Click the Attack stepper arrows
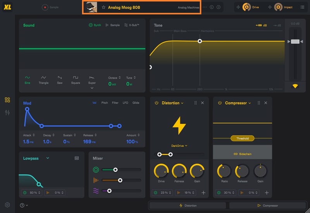 34,135
